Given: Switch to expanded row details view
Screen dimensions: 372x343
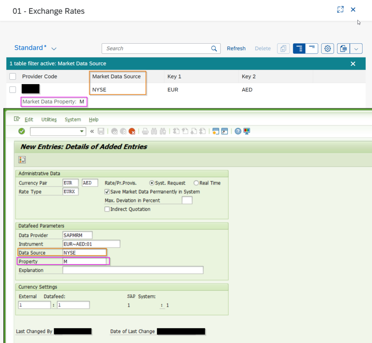Looking at the screenshot, I should point(299,48).
